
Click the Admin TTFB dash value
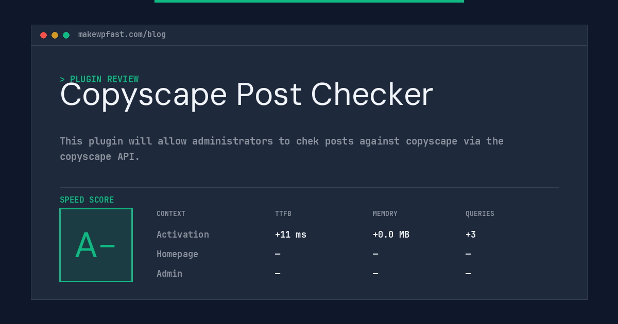tap(278, 274)
